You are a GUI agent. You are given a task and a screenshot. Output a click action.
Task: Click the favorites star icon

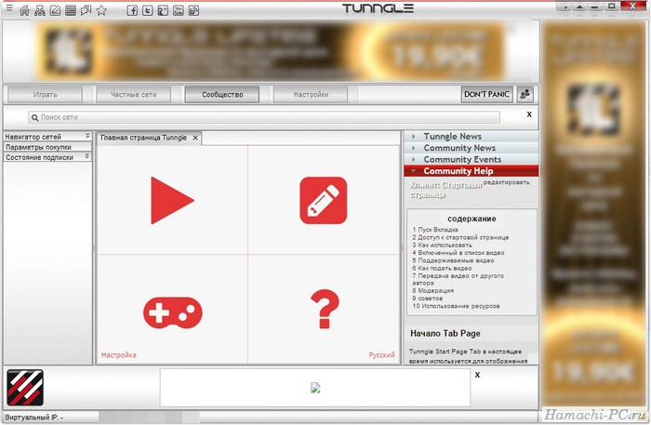click(101, 10)
